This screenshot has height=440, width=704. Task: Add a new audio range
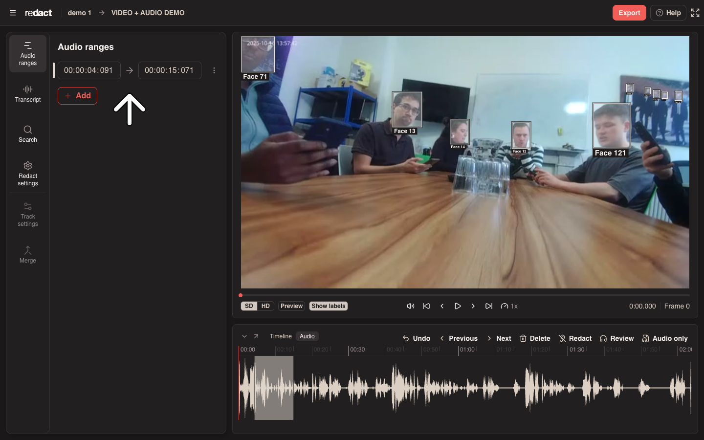point(77,96)
